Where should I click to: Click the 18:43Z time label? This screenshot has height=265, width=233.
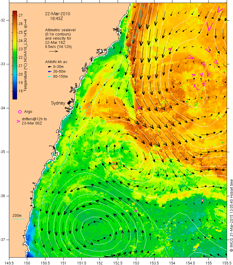point(56,18)
